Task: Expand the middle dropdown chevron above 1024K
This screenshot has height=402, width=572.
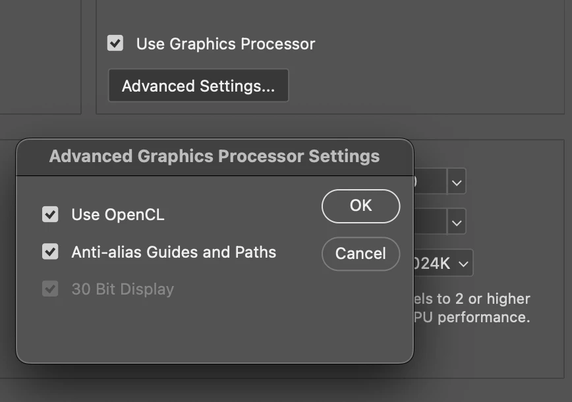Action: (457, 222)
